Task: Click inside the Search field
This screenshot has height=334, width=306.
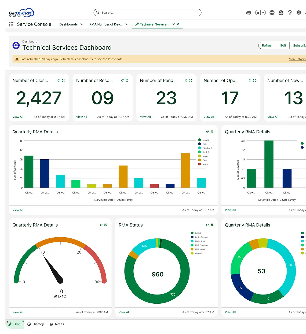Action: click(148, 12)
